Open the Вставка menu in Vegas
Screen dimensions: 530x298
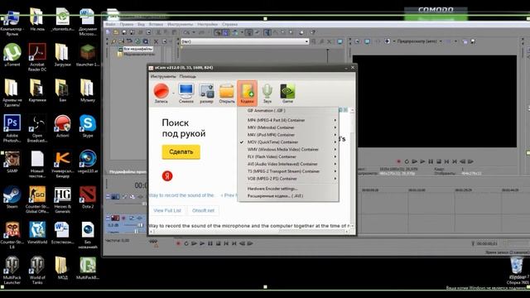coord(156,24)
